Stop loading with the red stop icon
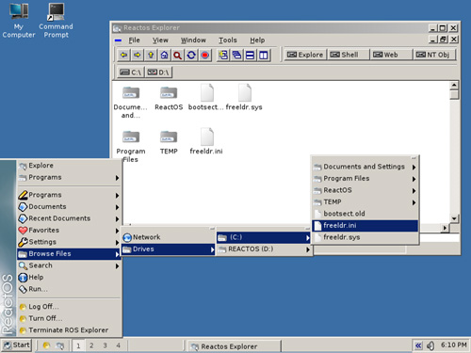 click(204, 56)
